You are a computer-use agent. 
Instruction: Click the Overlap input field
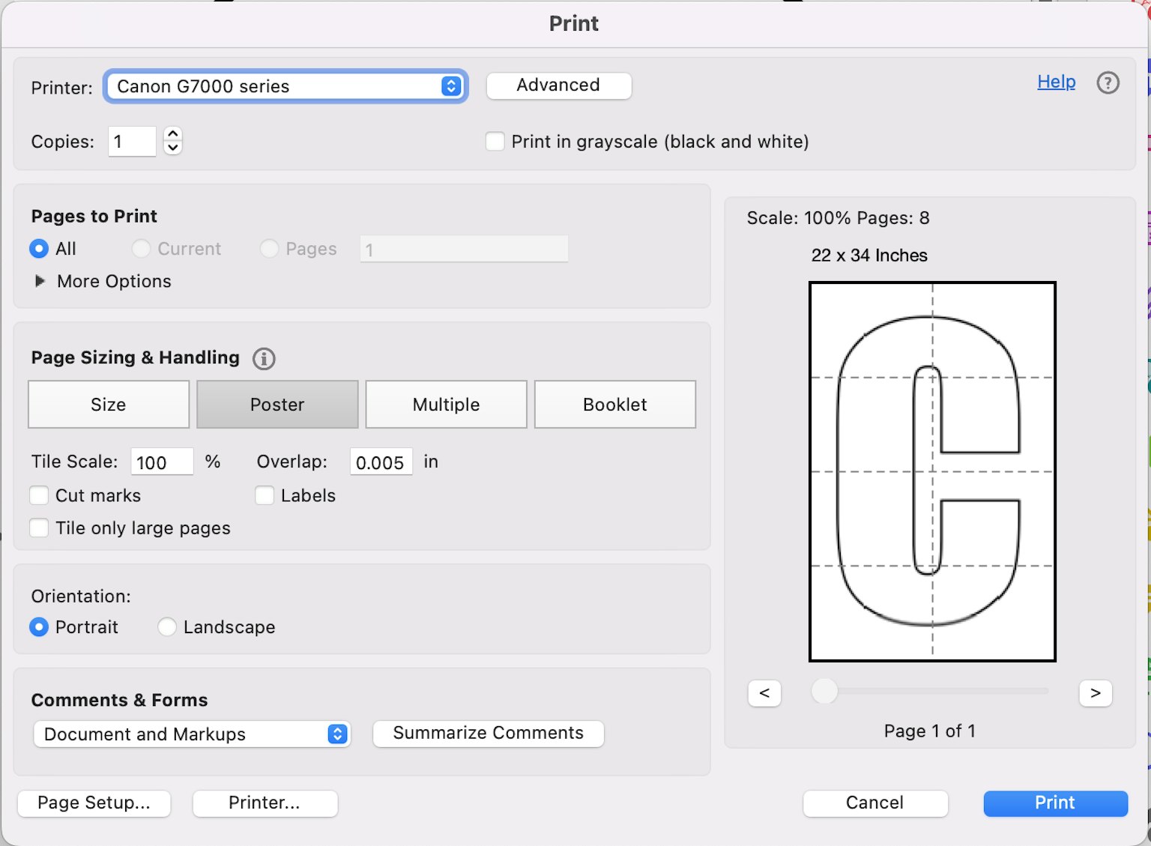coord(381,462)
